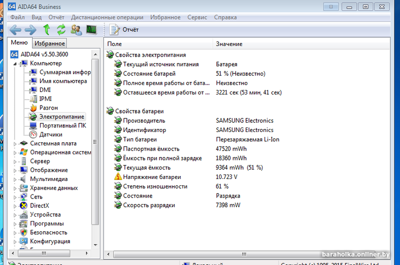Click the Back navigation arrow

pyautogui.click(x=15, y=30)
